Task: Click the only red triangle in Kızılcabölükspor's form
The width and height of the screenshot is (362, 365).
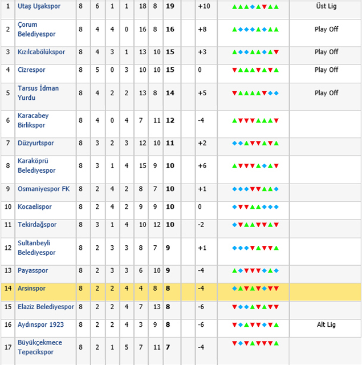Action: tap(276, 52)
